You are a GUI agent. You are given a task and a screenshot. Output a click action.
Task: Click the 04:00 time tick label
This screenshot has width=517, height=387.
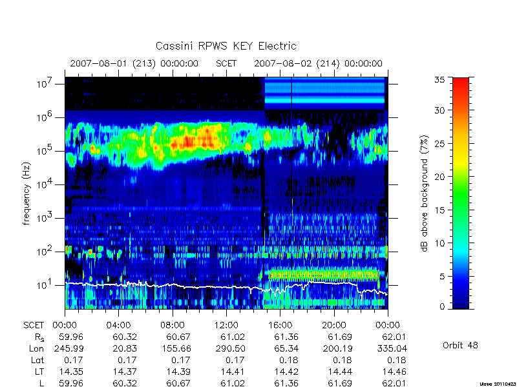[118, 325]
